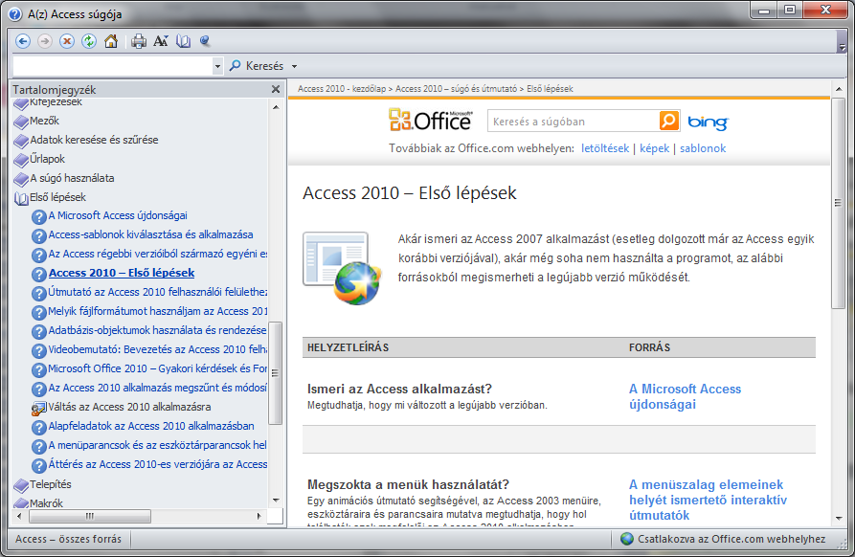Click the help icon next to Alapfeladatok topic
Image resolution: width=855 pixels, height=557 pixels.
(38, 427)
